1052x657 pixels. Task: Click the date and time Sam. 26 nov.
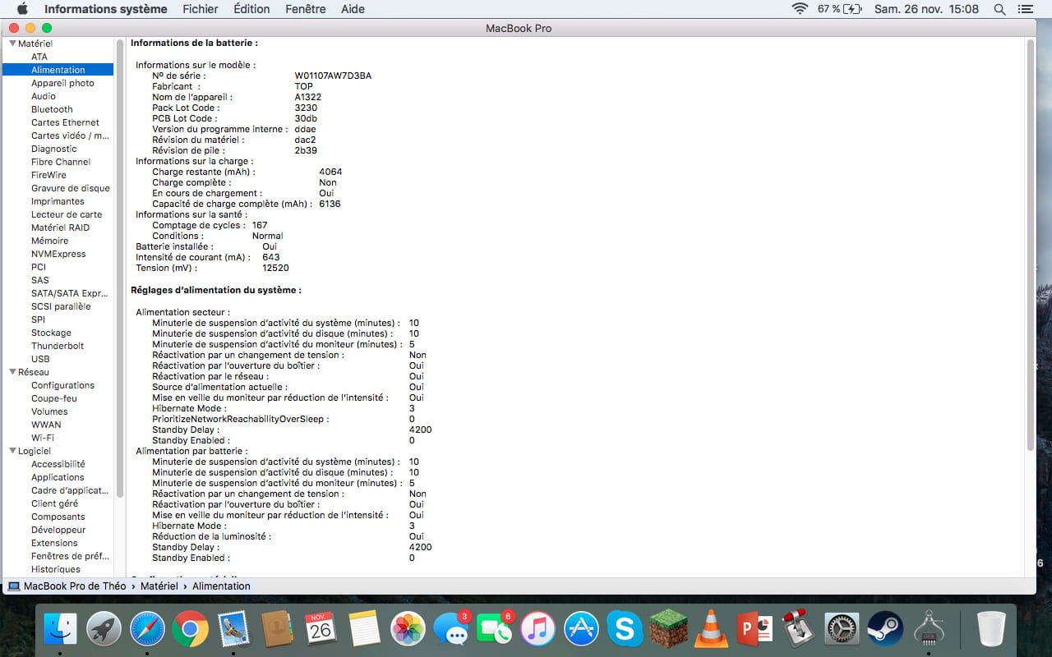926,9
